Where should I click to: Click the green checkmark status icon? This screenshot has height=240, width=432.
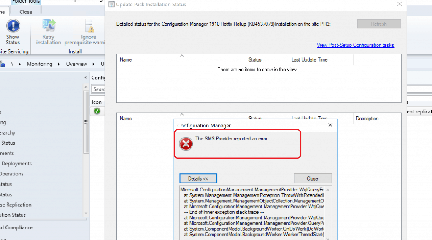pyautogui.click(x=97, y=111)
